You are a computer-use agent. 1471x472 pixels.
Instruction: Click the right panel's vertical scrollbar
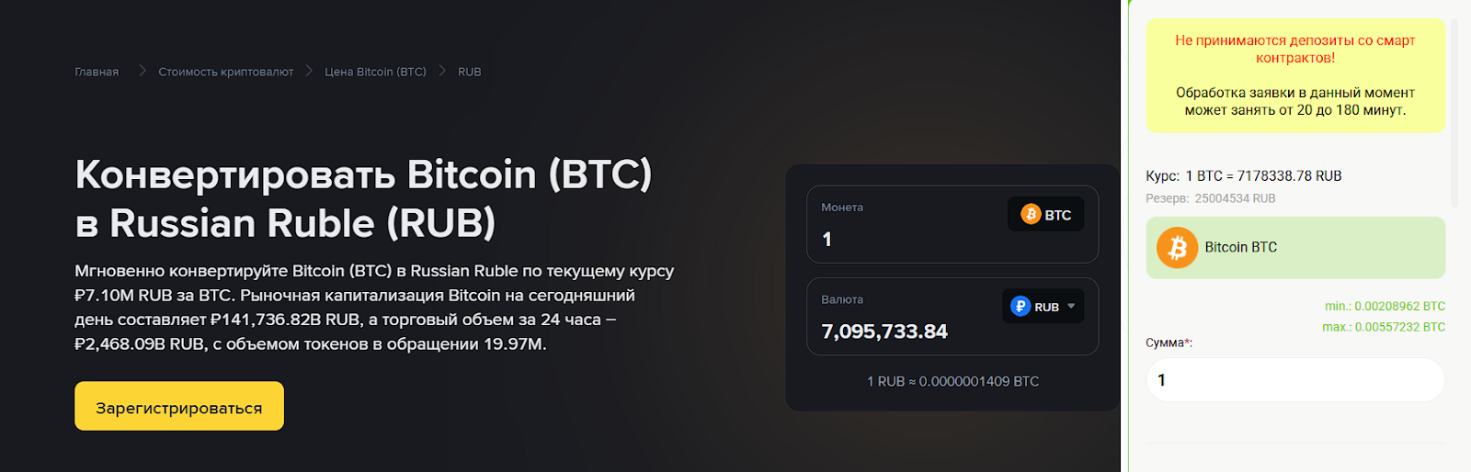tap(1454, 110)
